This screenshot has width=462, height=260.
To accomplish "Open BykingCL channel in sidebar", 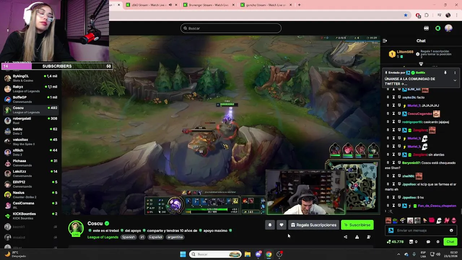I will pos(31,78).
